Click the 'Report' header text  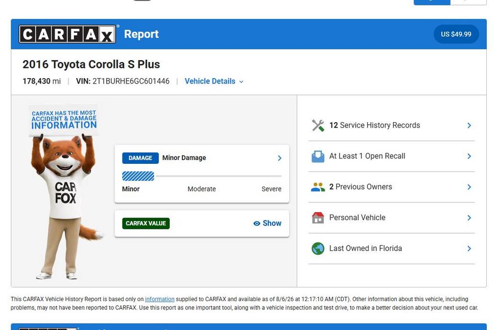click(x=141, y=34)
